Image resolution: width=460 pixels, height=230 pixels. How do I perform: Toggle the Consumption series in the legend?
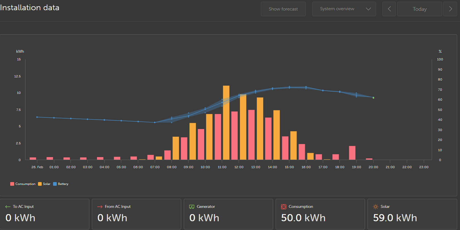click(x=23, y=184)
